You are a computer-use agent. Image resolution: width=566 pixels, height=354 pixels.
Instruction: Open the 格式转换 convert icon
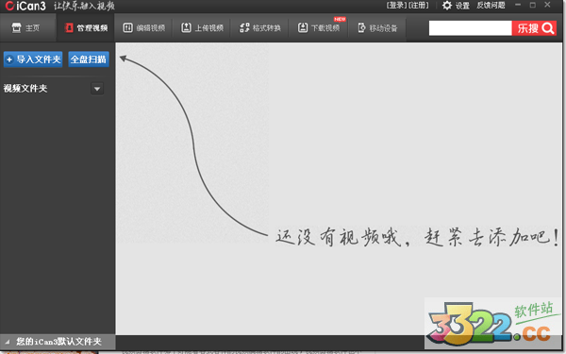(244, 27)
